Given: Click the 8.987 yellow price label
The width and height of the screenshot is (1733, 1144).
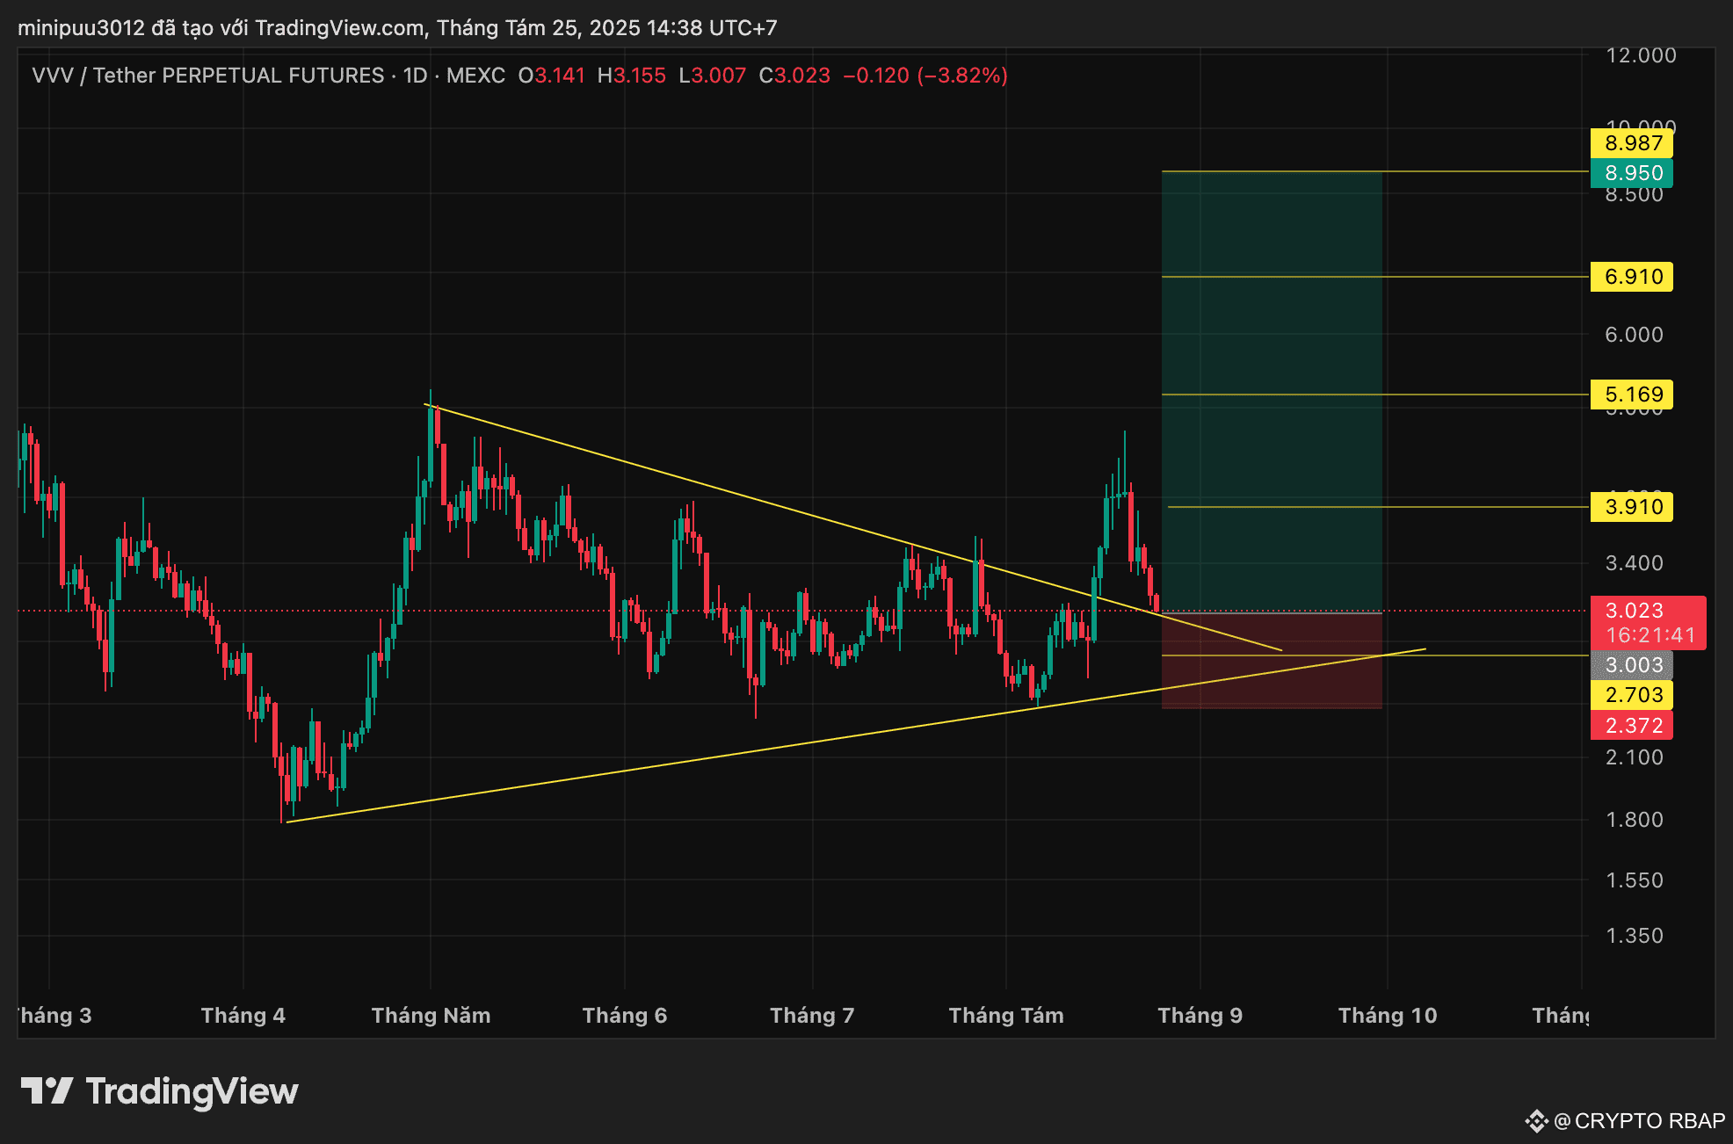Looking at the screenshot, I should pyautogui.click(x=1632, y=143).
